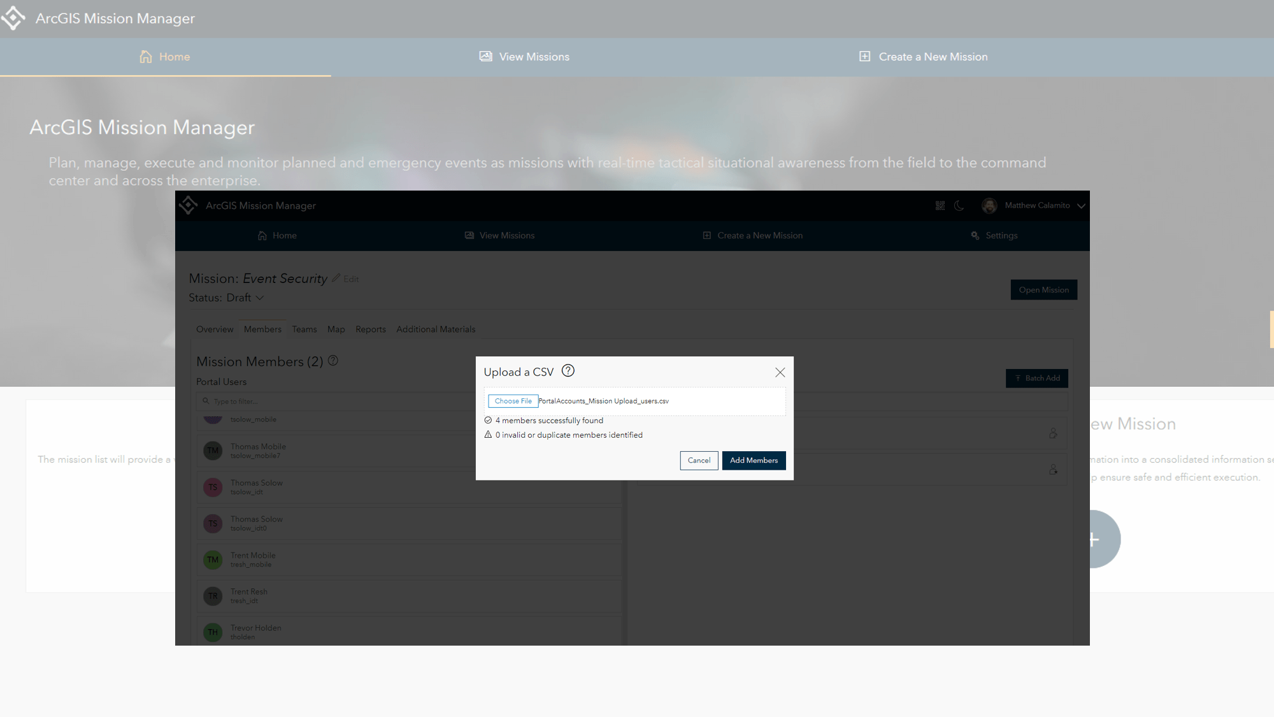Close the Upload a CSV dialog
The height and width of the screenshot is (717, 1274).
780,372
